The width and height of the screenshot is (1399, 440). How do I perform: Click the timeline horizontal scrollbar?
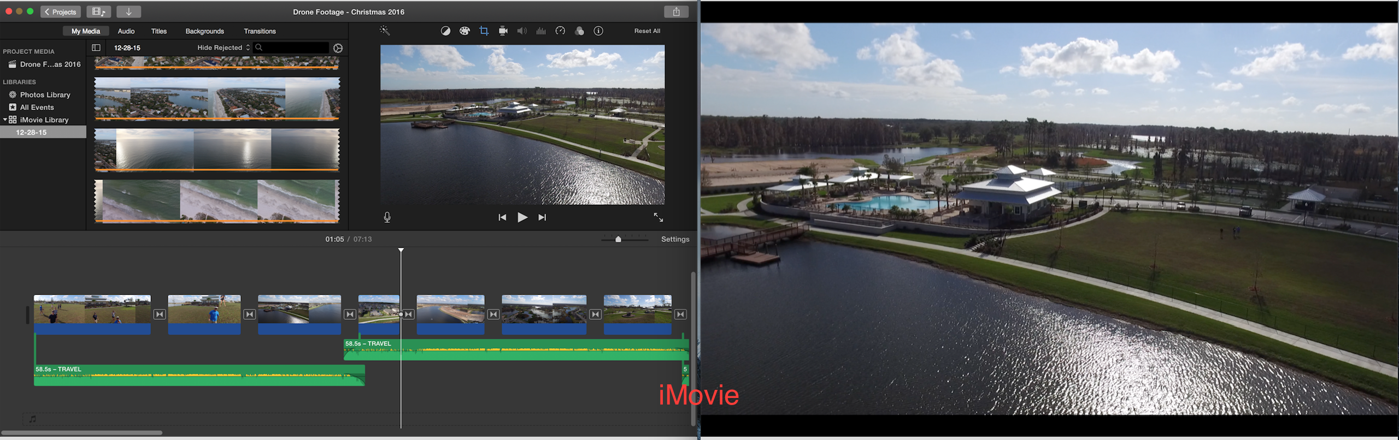[x=81, y=433]
